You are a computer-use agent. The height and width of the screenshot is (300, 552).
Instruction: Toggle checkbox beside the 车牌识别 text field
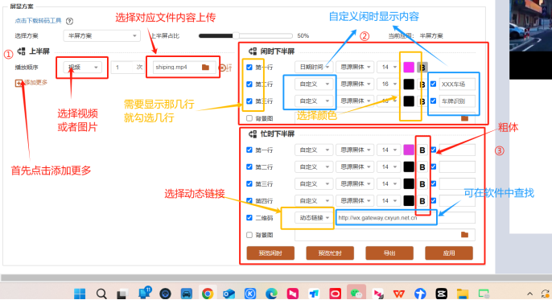(x=434, y=101)
